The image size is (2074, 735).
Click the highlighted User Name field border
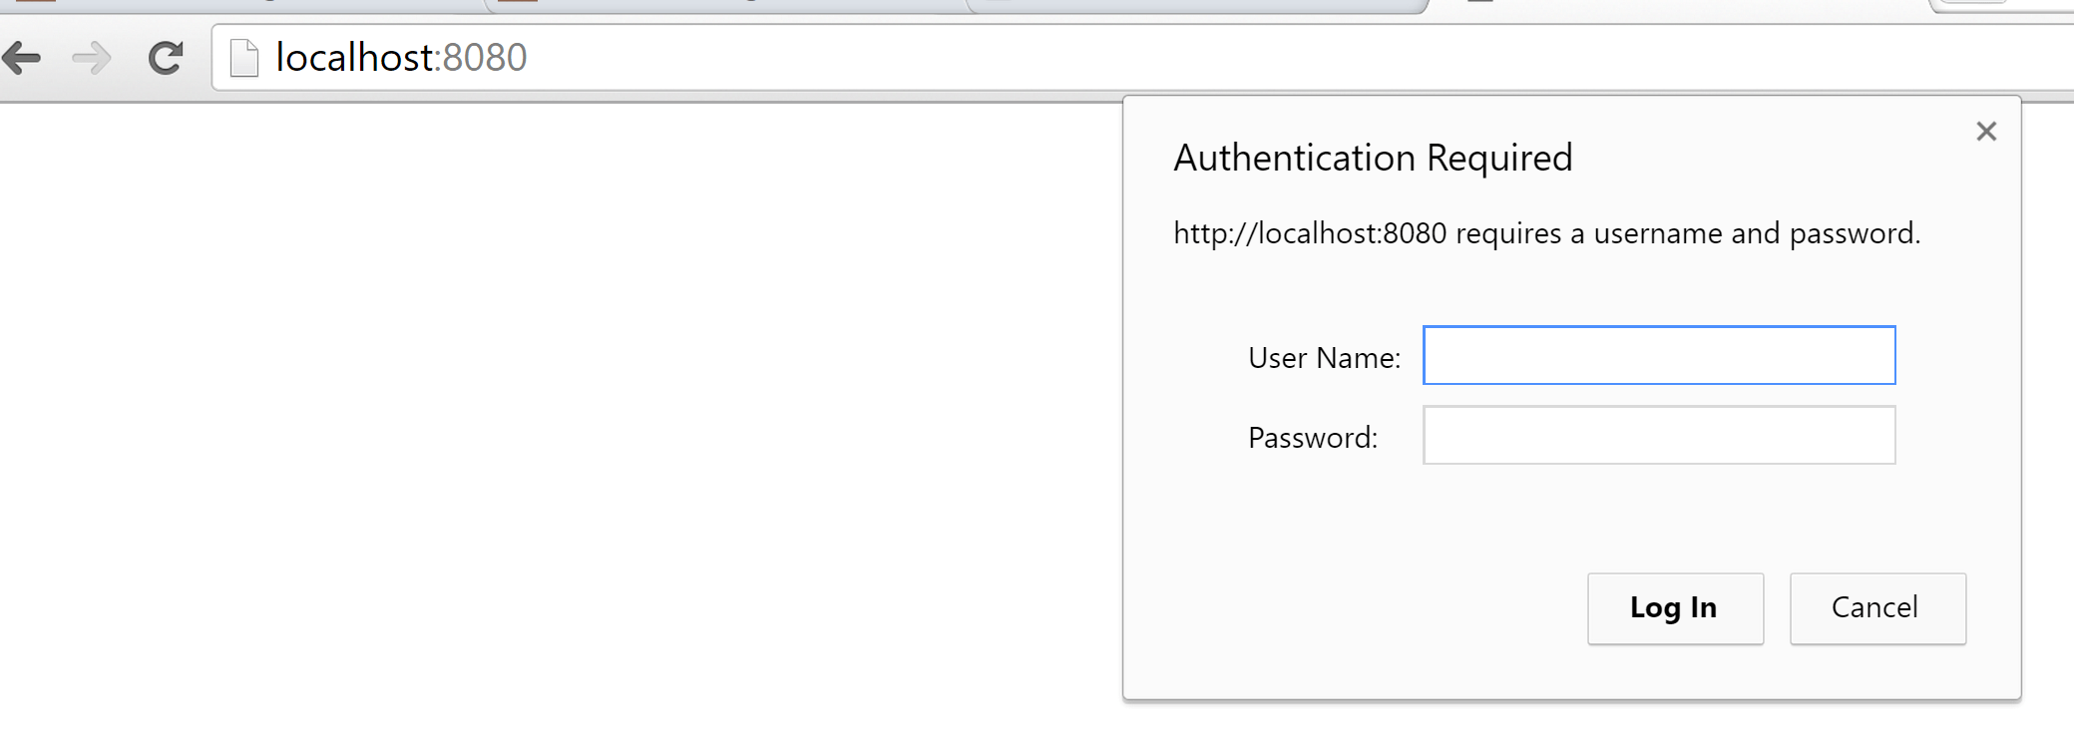pos(1658,329)
